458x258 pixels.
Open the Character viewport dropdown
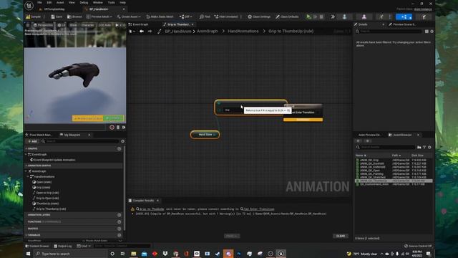pos(87,25)
